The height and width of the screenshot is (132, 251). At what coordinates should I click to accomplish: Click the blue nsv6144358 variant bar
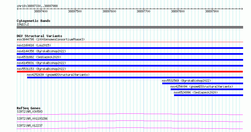[130, 54]
